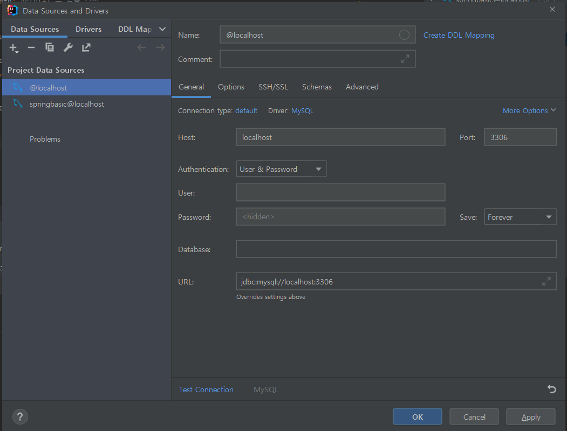The image size is (567, 431).
Task: Click the IntelliJ logo in title bar
Action: pyautogui.click(x=12, y=10)
